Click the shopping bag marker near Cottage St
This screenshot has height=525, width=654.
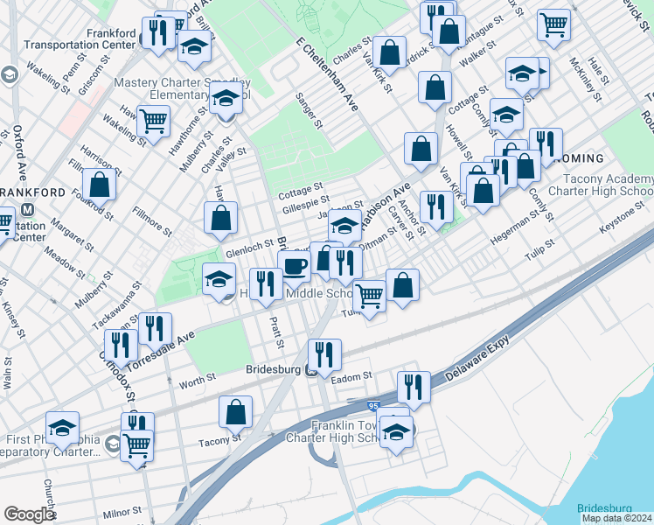pyautogui.click(x=435, y=90)
